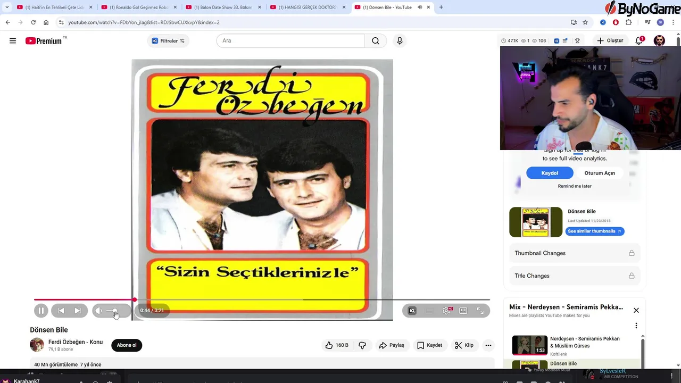Click the Remind me later link
The height and width of the screenshot is (383, 681).
[575, 186]
